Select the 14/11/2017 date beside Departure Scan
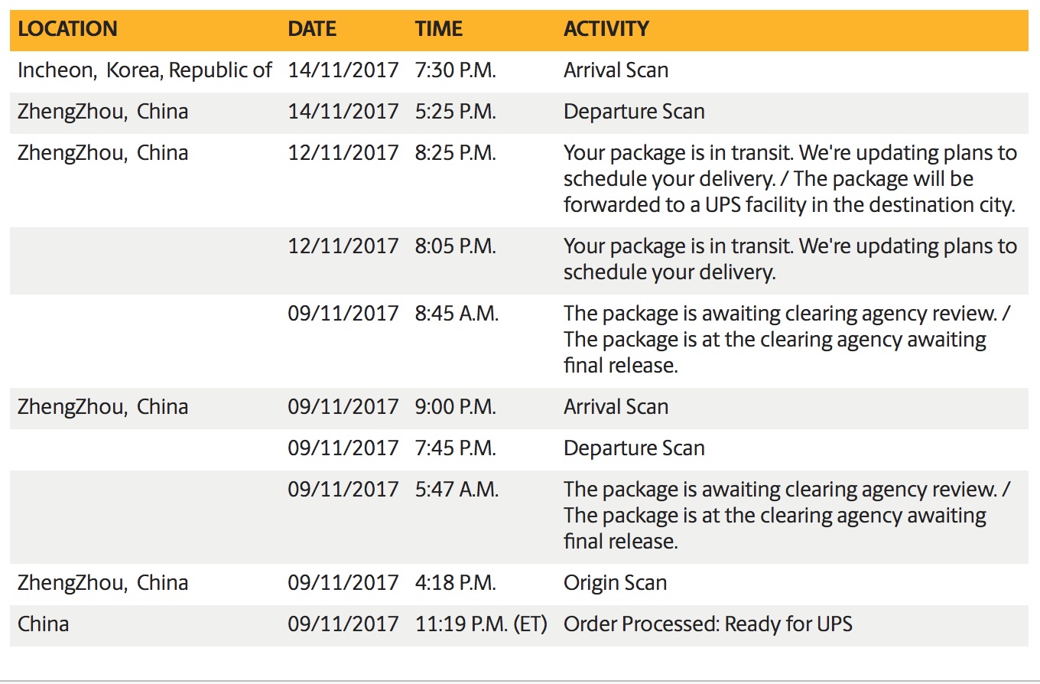Viewport: 1040px width, 684px height. tap(343, 112)
